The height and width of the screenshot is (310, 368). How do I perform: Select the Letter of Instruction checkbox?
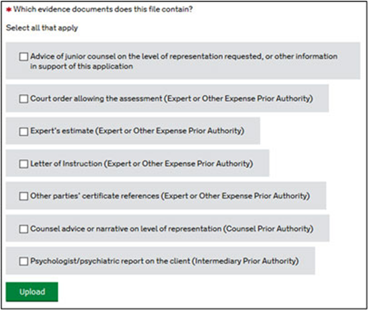pos(23,164)
